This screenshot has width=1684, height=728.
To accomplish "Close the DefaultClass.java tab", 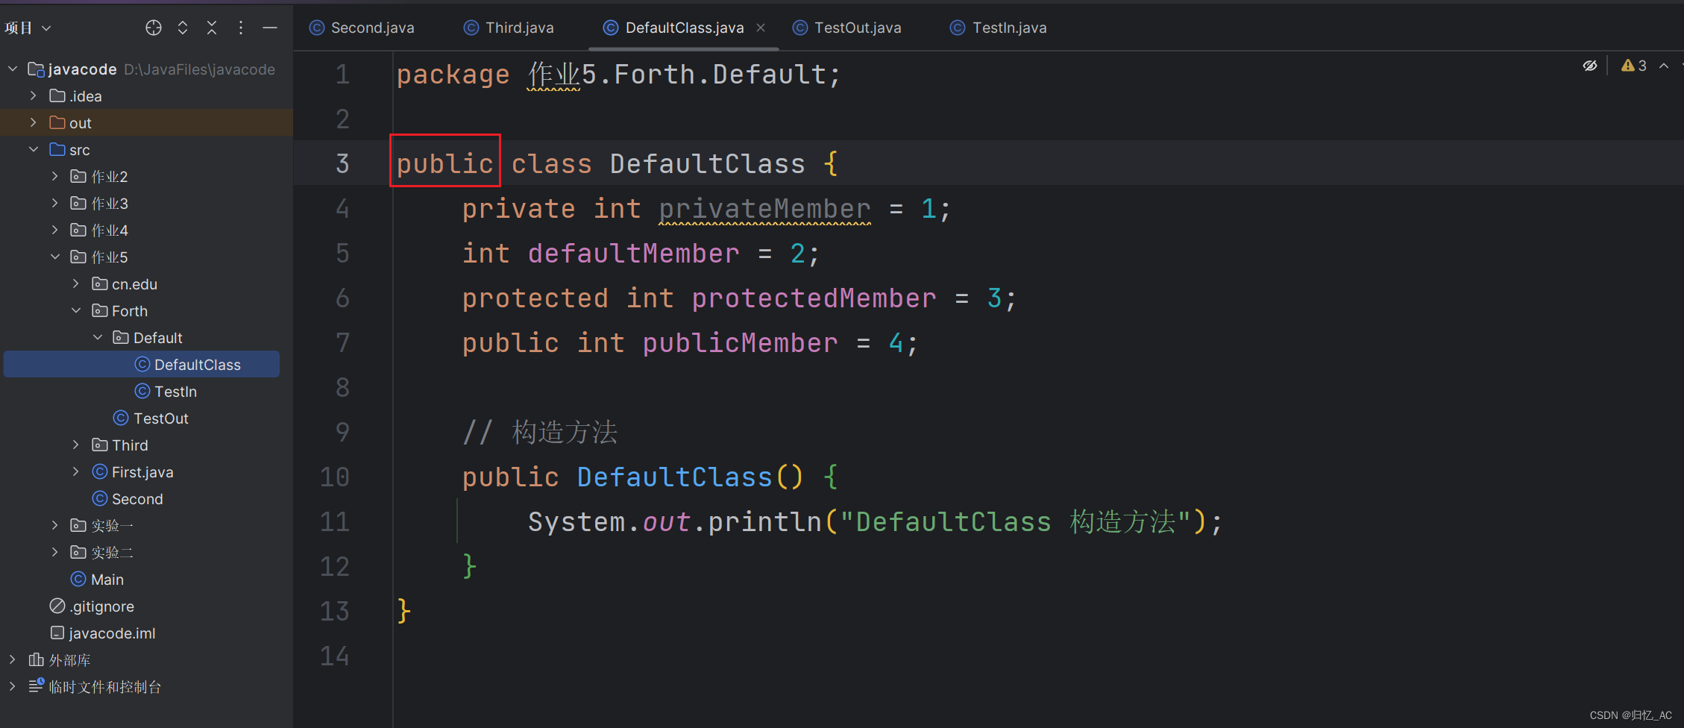I will tap(760, 28).
